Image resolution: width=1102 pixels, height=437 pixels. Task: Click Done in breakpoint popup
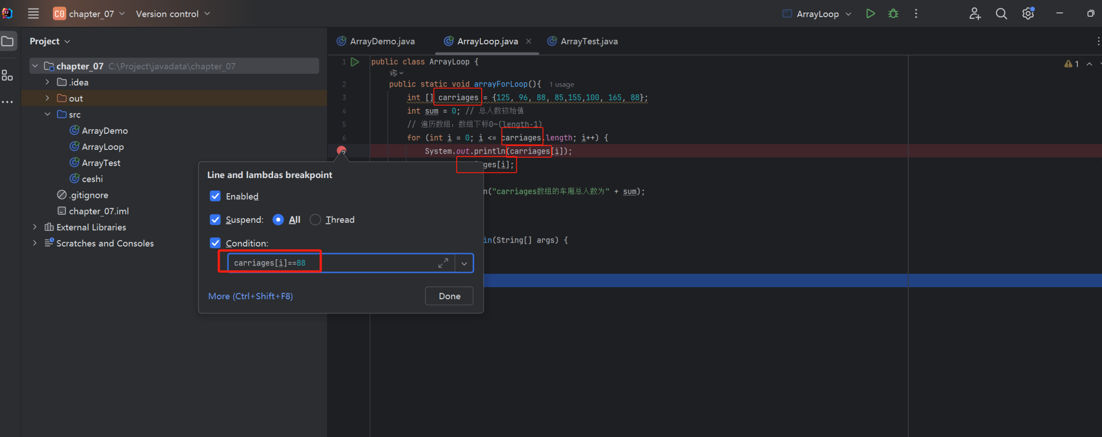(x=449, y=296)
